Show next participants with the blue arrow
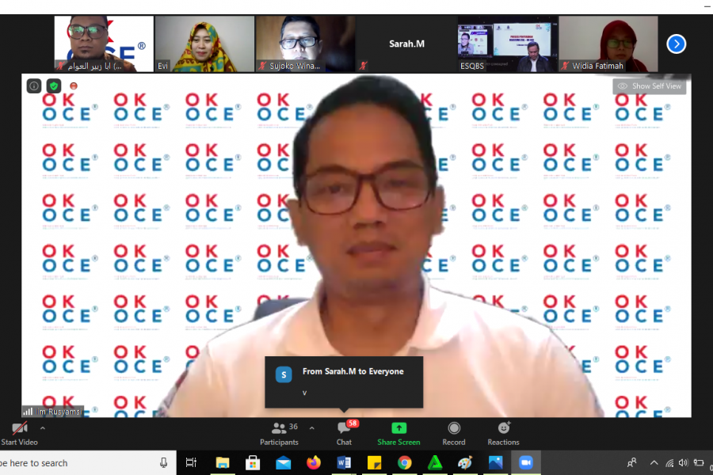Viewport: 713px width, 475px height. [676, 44]
